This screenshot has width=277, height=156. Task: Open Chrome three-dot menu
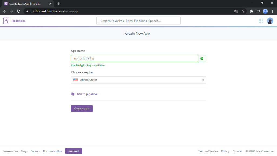tap(272, 11)
